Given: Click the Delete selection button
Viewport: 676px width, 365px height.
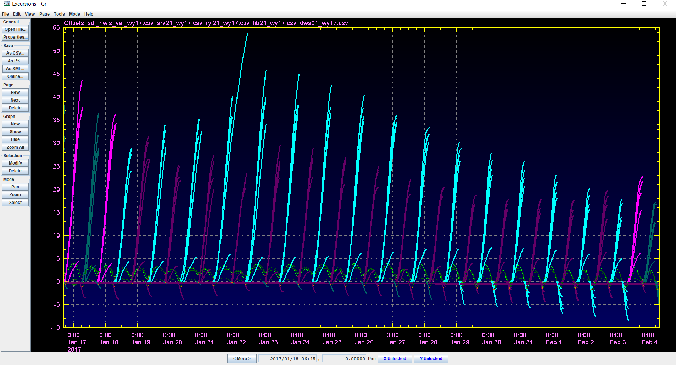Looking at the screenshot, I should click(x=15, y=171).
